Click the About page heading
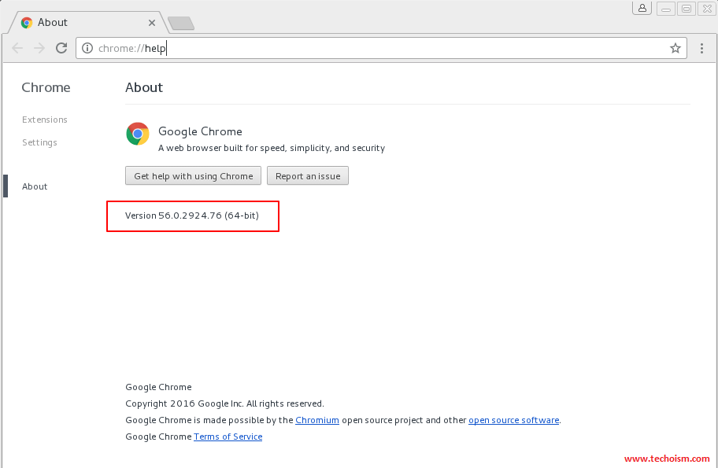 pyautogui.click(x=144, y=87)
